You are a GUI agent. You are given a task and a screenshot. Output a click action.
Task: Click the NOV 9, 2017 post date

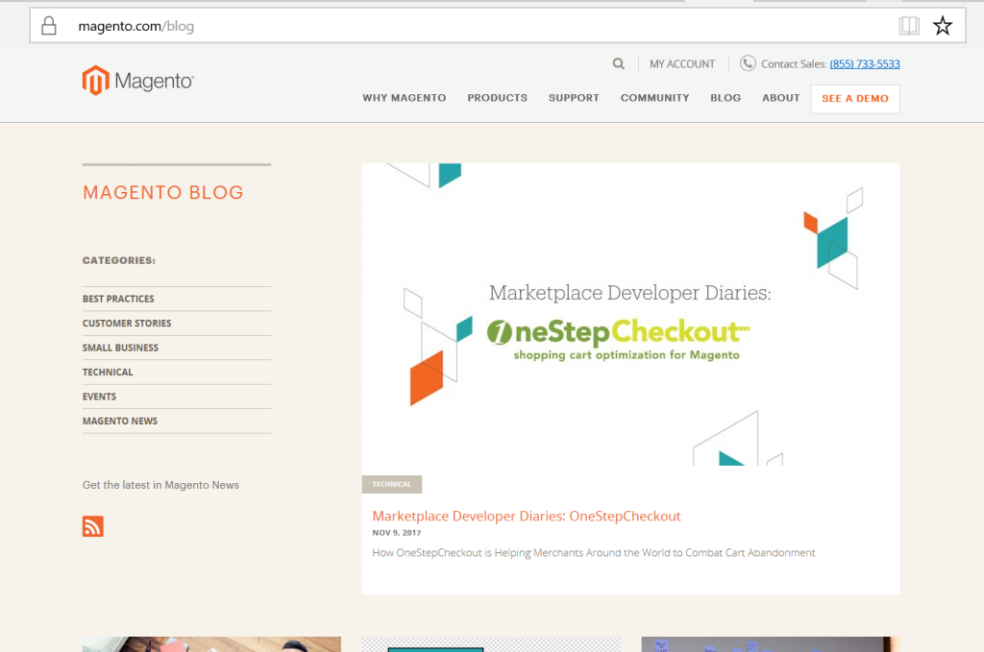[x=397, y=533]
